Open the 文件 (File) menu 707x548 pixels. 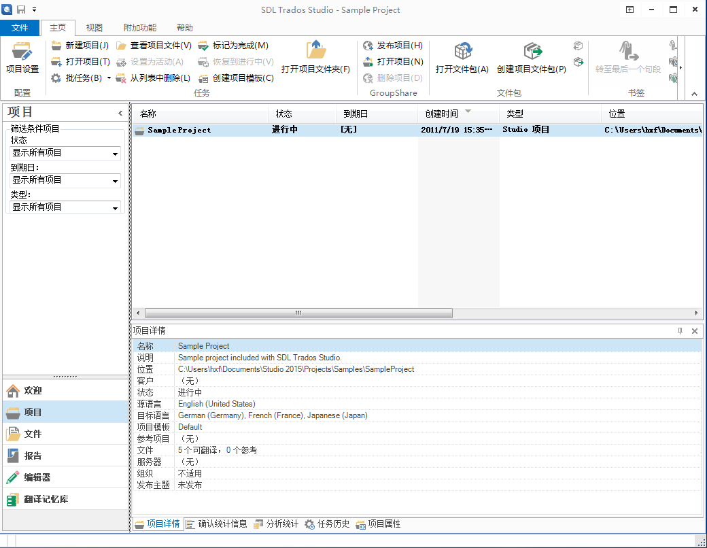pyautogui.click(x=20, y=28)
